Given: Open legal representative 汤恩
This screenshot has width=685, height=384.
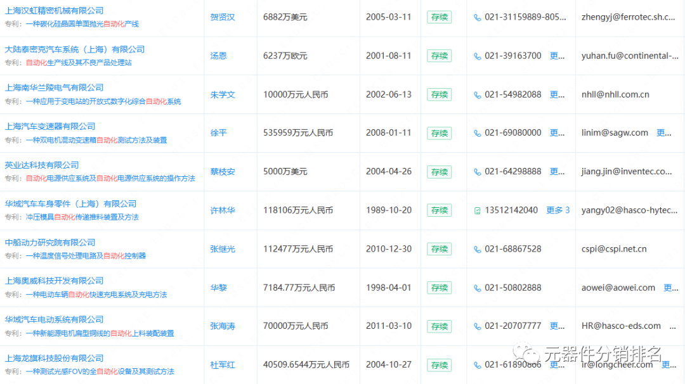Looking at the screenshot, I should (x=218, y=56).
